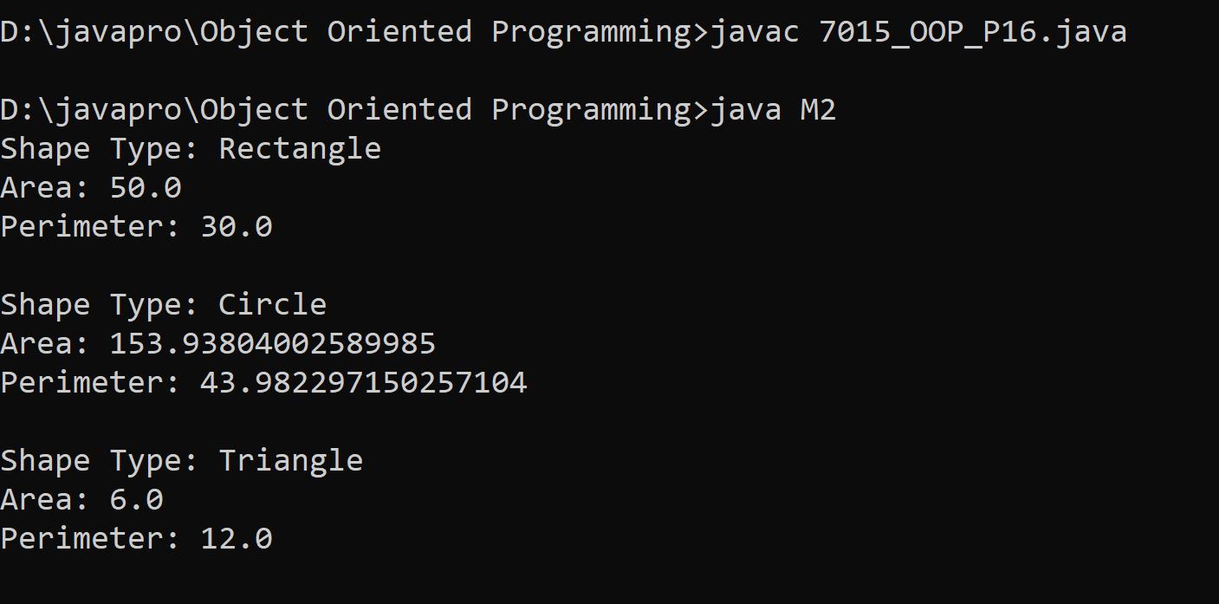Click the M2 class name argument
The height and width of the screenshot is (604, 1219).
tap(819, 110)
